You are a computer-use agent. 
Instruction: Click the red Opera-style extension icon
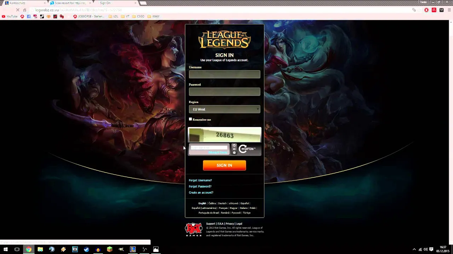pyautogui.click(x=426, y=10)
